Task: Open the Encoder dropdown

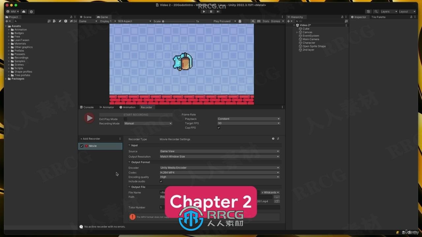Action: 220,168
